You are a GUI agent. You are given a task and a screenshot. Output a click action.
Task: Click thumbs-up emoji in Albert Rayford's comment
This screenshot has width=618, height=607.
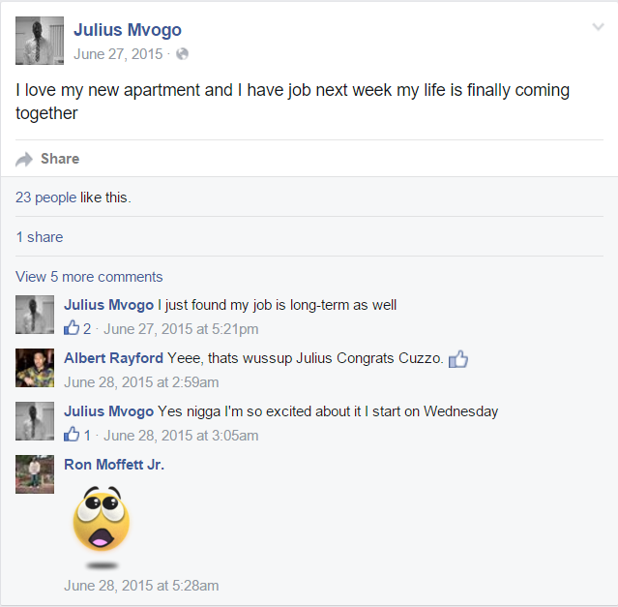click(x=458, y=358)
